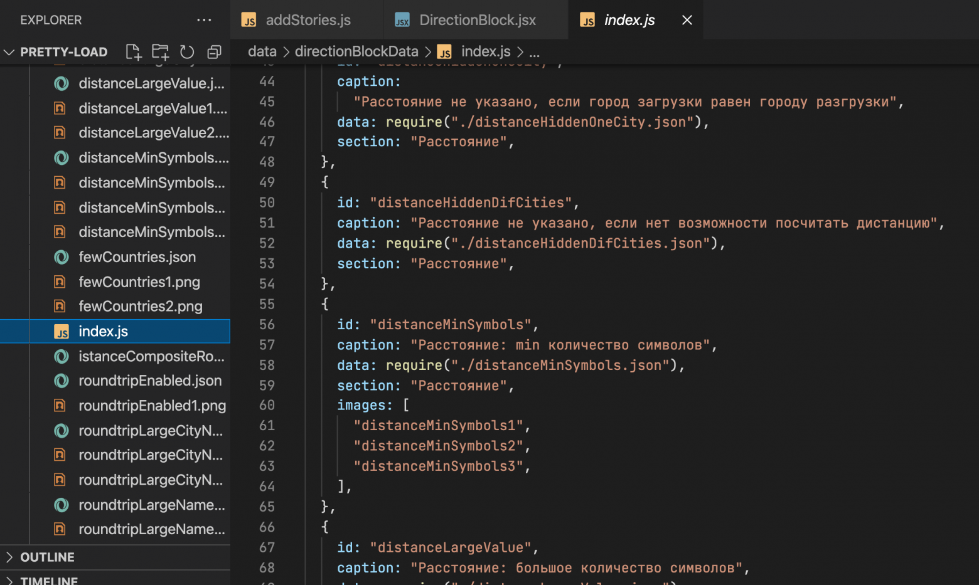979x585 pixels.
Task: Click the Collapse Folders icon in Explorer
Action: [x=214, y=52]
